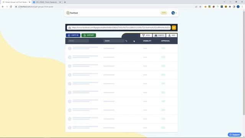Toggle the sort arrows icon in header
The width and height of the screenshot is (245, 138).
point(126,41)
